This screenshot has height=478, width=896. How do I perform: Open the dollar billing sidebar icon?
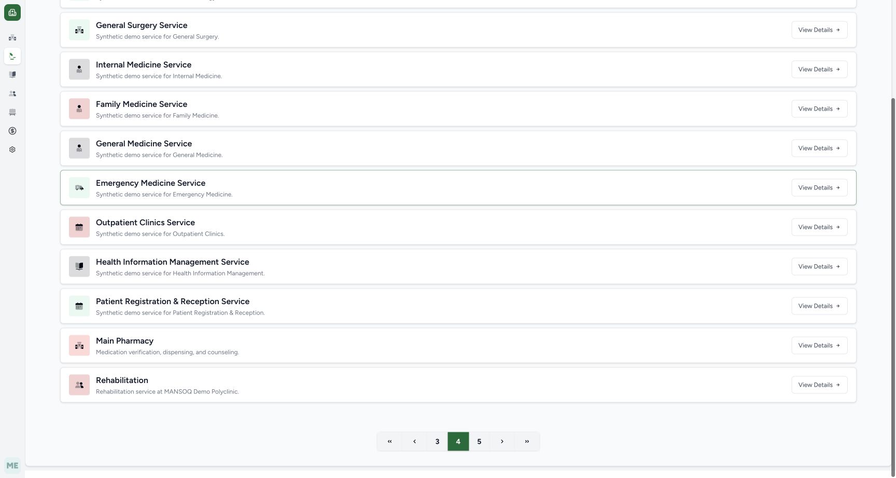coord(12,131)
